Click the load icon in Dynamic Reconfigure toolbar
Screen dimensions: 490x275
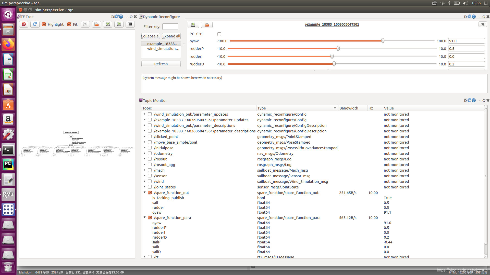tap(207, 24)
